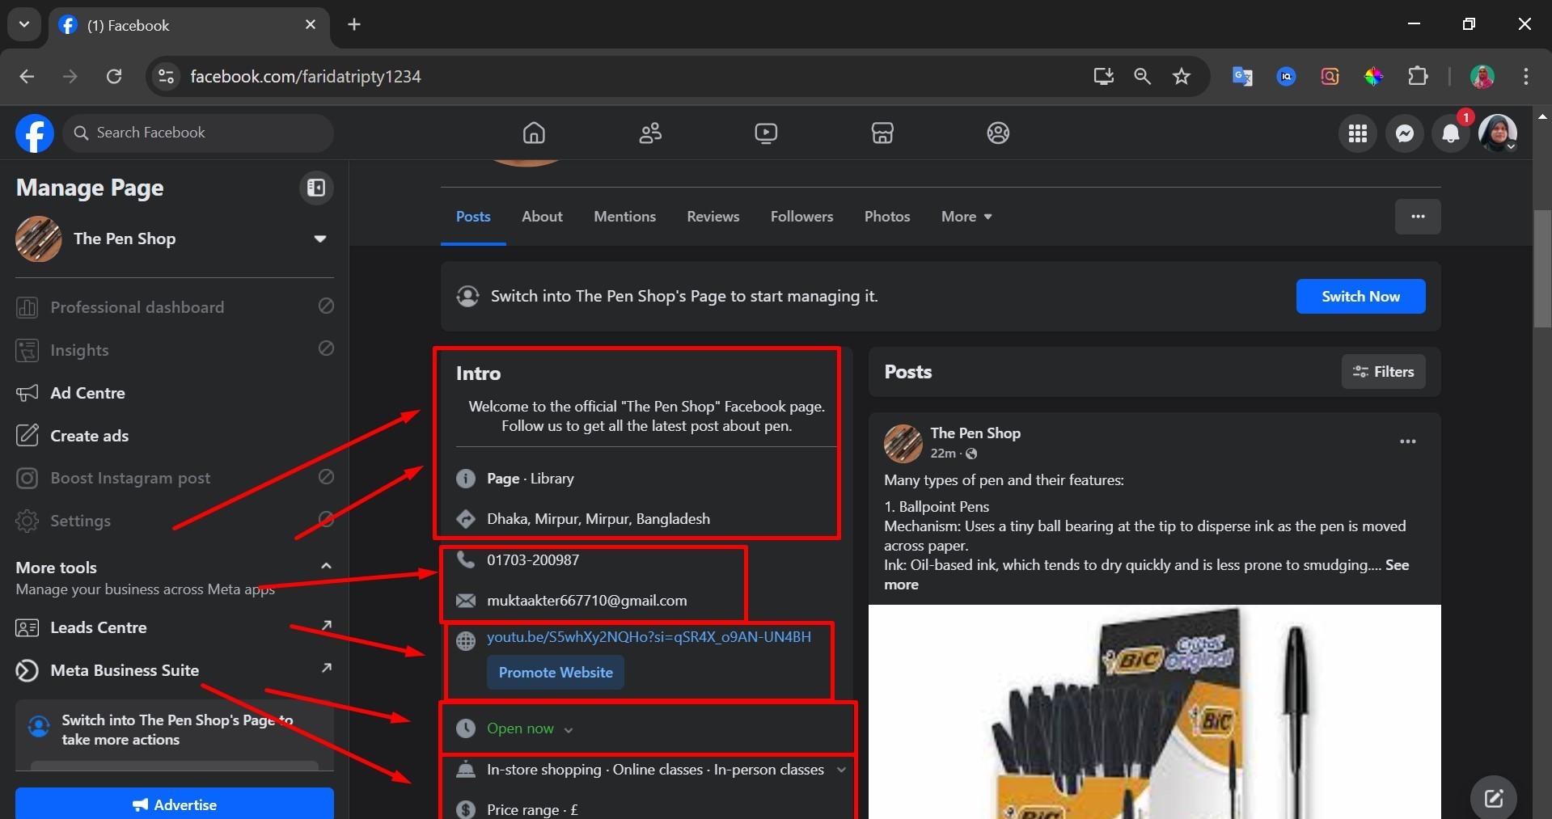Click the install app icon in address bar
The image size is (1552, 819).
tap(1103, 76)
